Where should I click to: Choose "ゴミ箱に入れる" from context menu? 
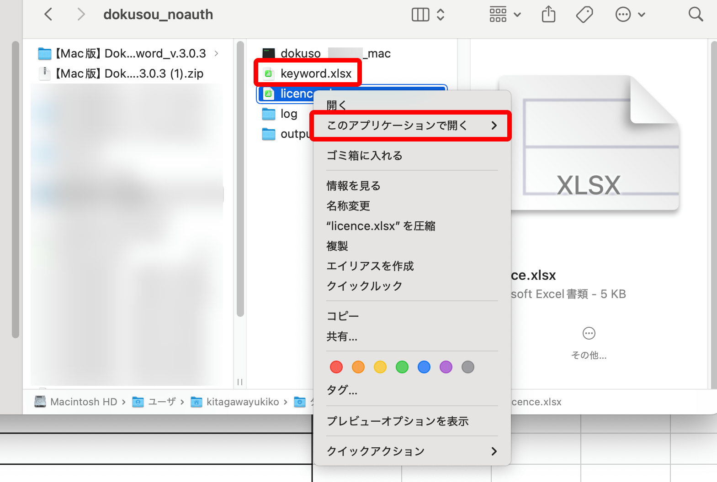364,156
